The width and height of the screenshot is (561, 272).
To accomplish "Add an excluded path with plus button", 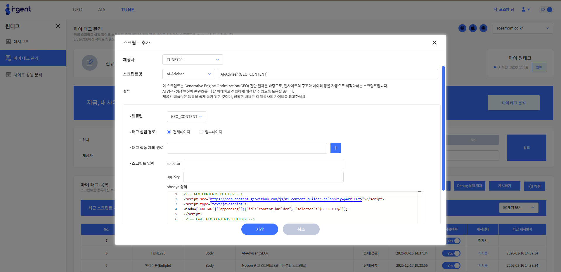I will pos(336,148).
